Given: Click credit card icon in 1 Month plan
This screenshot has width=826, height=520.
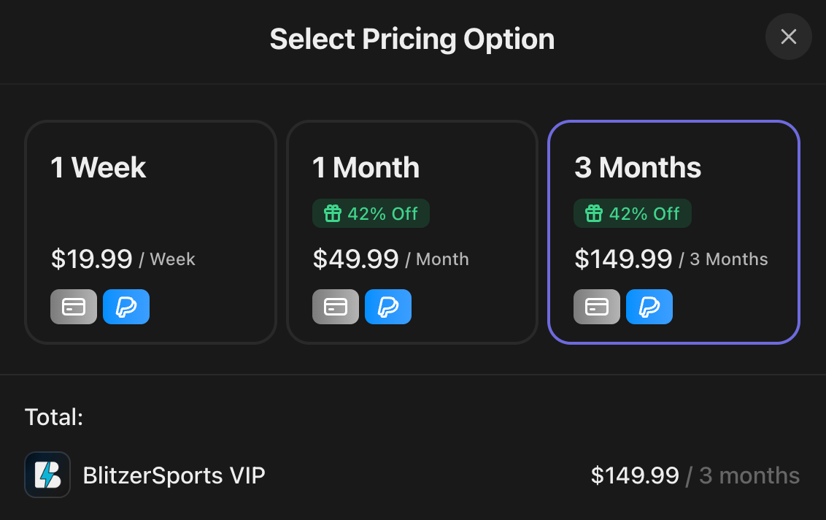Looking at the screenshot, I should (x=336, y=307).
